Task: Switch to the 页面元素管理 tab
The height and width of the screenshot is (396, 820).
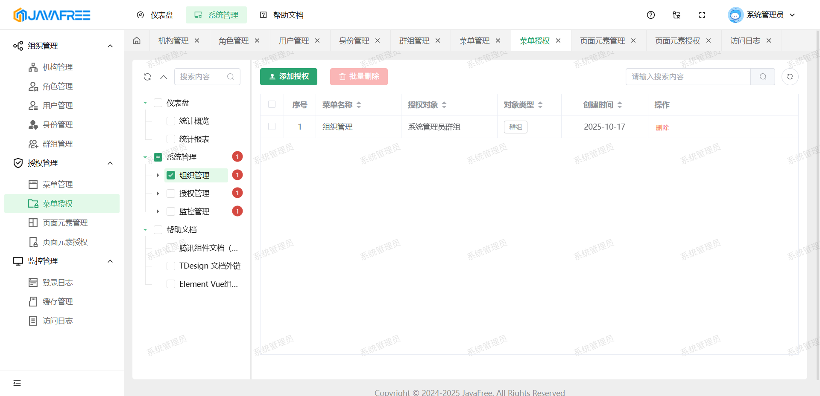Action: click(x=602, y=40)
